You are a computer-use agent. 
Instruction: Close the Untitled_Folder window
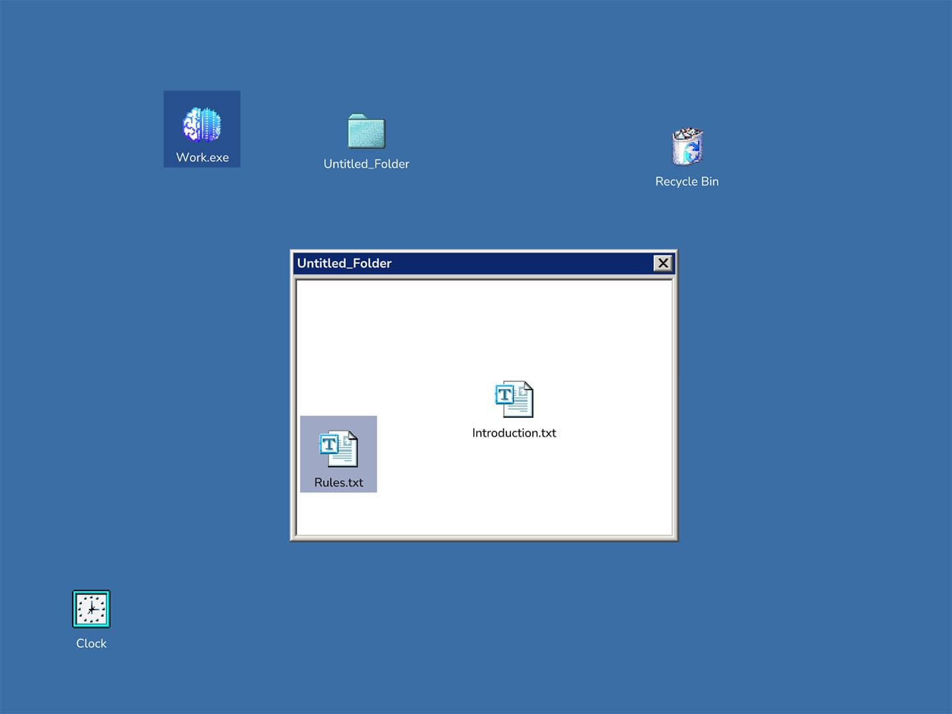(x=663, y=263)
